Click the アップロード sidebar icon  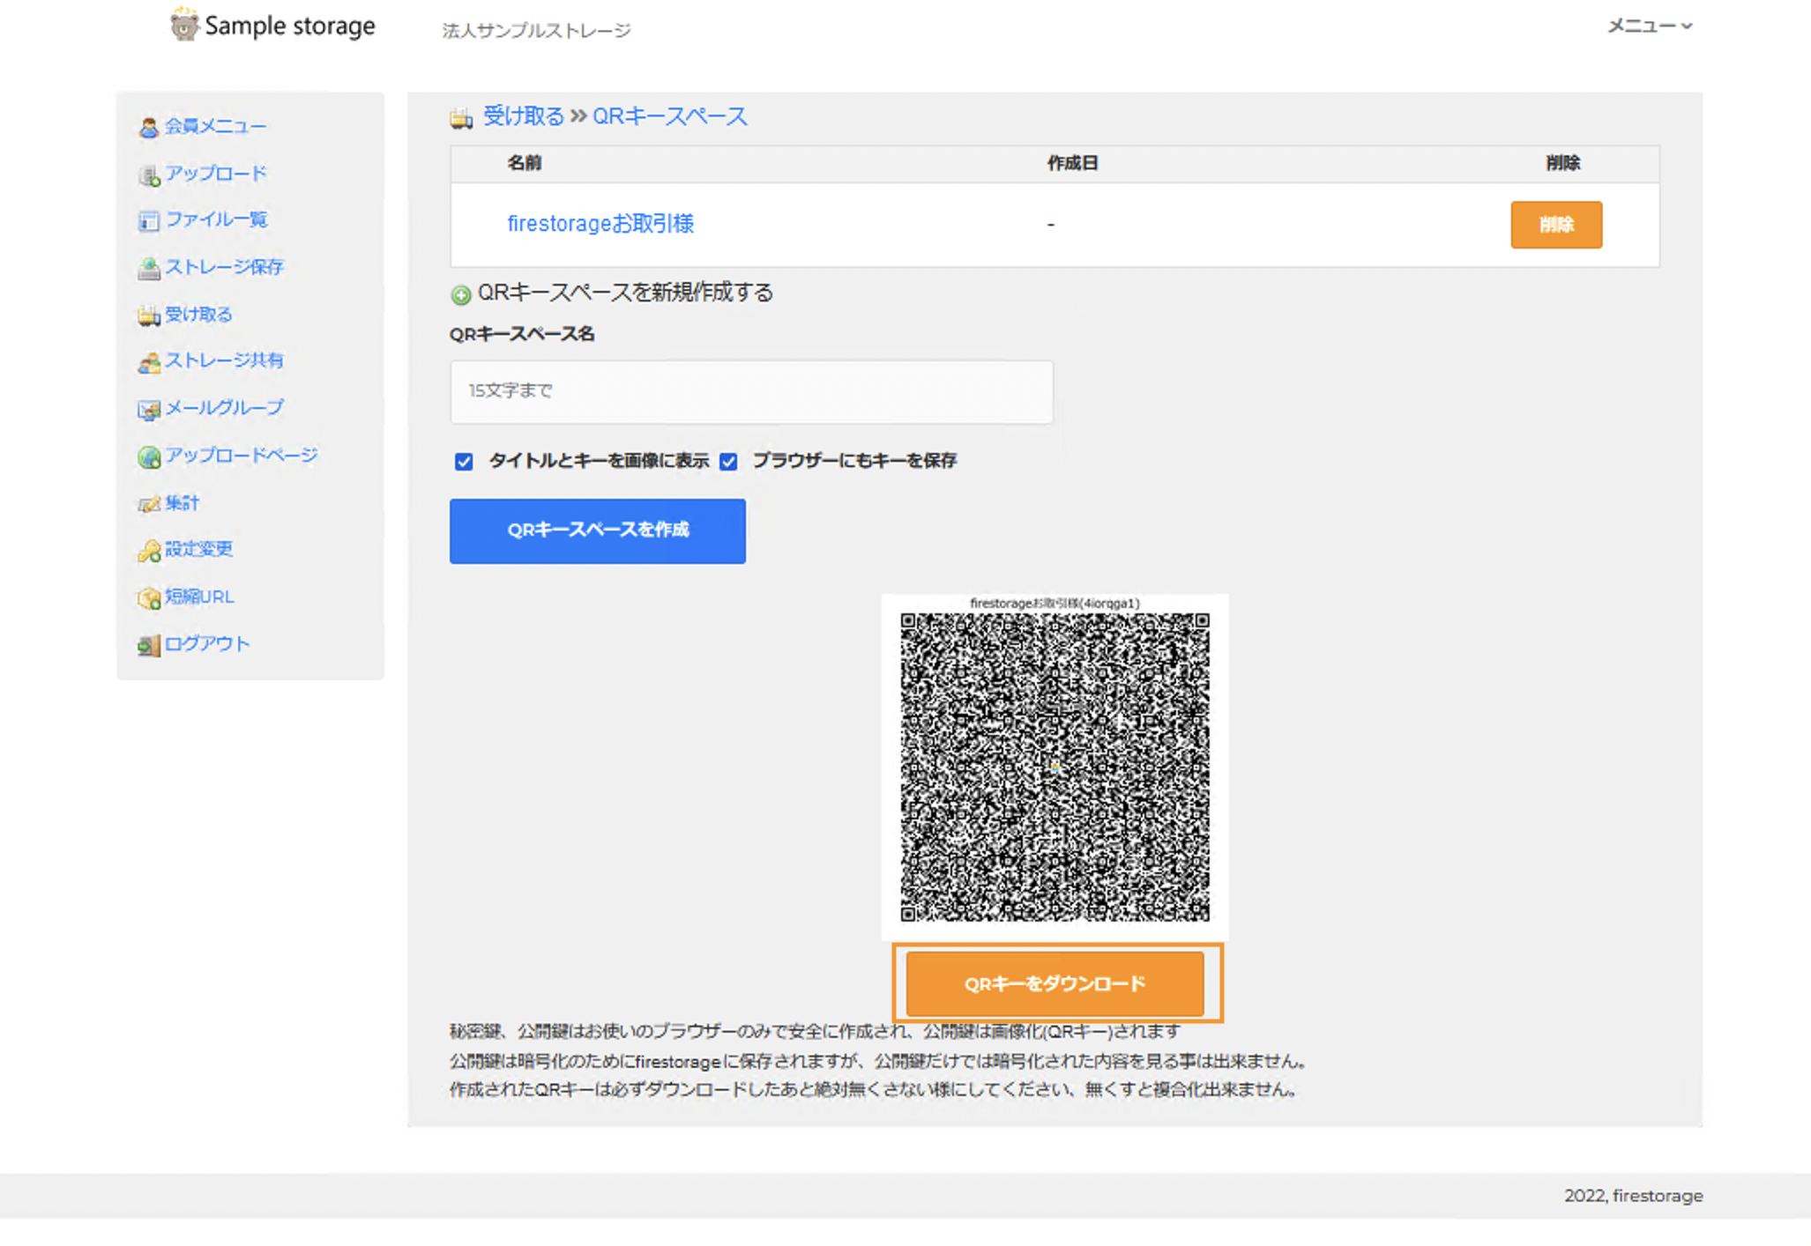click(149, 175)
